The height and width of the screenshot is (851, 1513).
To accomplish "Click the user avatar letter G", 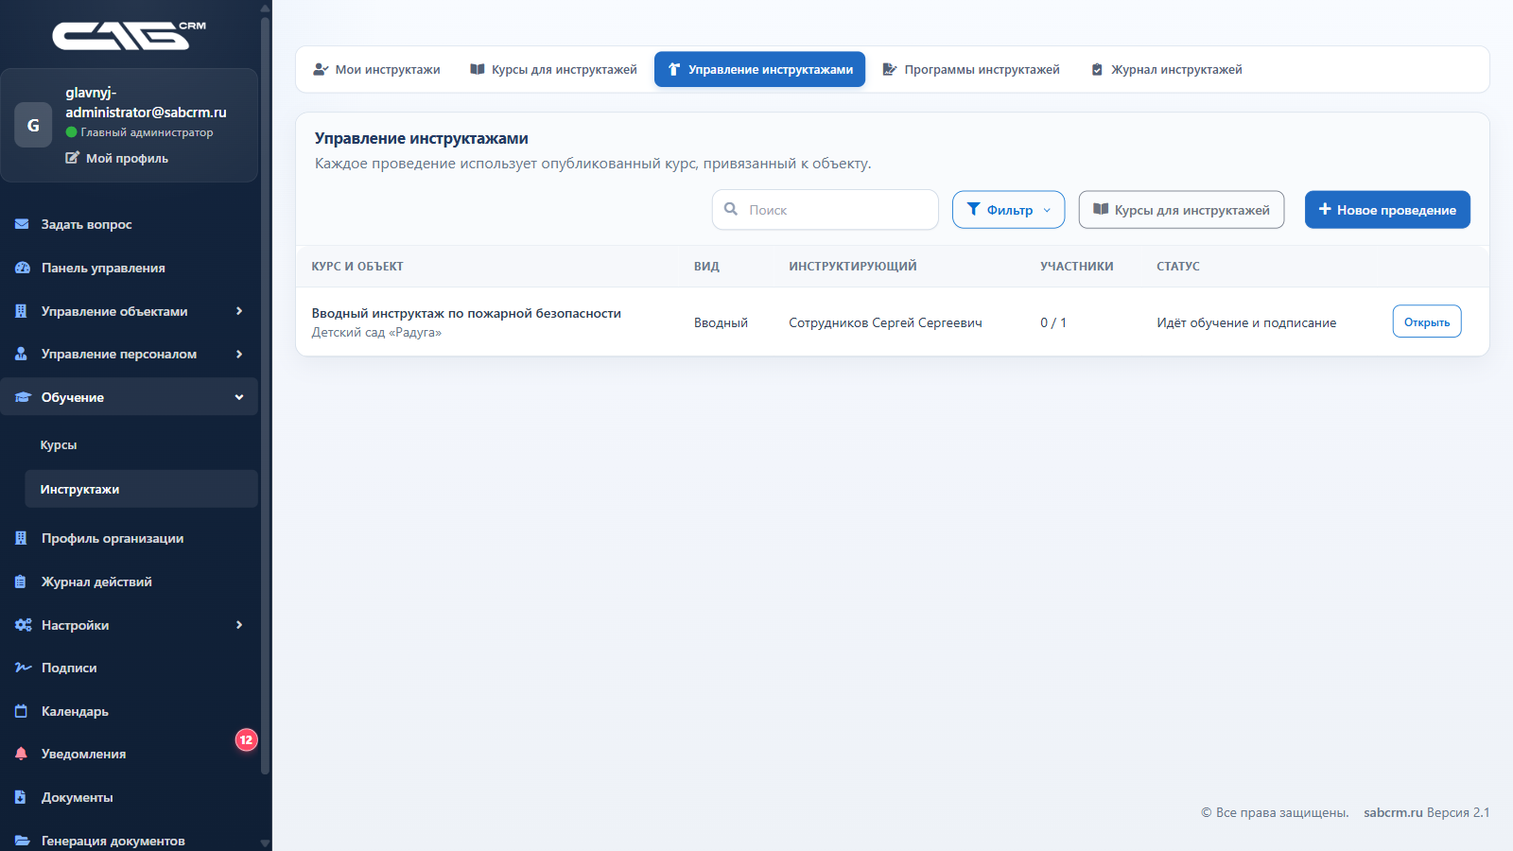I will point(33,125).
